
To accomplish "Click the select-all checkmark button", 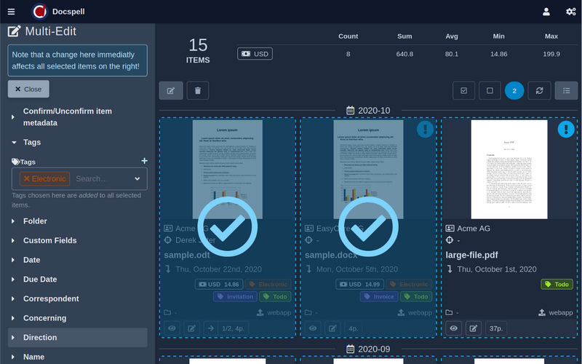I will (463, 90).
